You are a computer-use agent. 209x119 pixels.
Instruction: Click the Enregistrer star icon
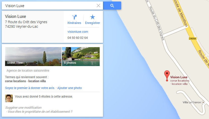pos(93,17)
